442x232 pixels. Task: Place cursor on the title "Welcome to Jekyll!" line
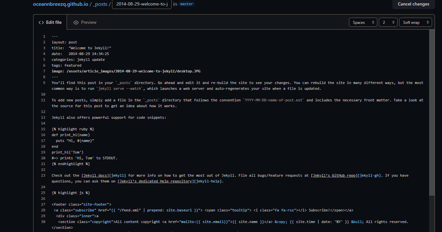coord(81,48)
